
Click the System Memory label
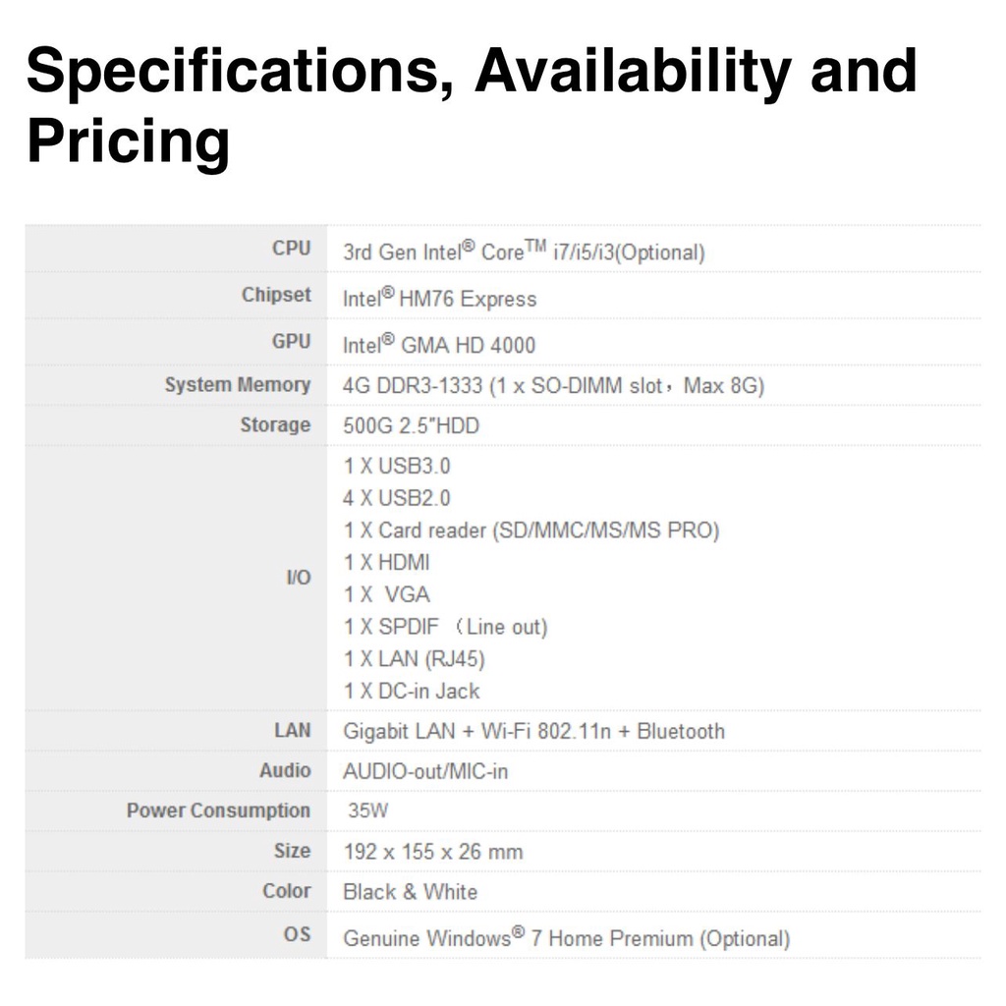pos(237,385)
